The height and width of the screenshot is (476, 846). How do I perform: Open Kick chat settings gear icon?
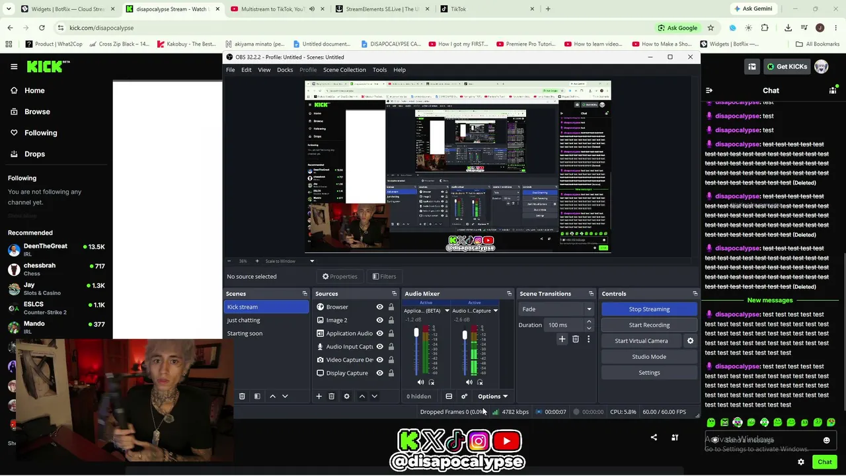pyautogui.click(x=801, y=462)
